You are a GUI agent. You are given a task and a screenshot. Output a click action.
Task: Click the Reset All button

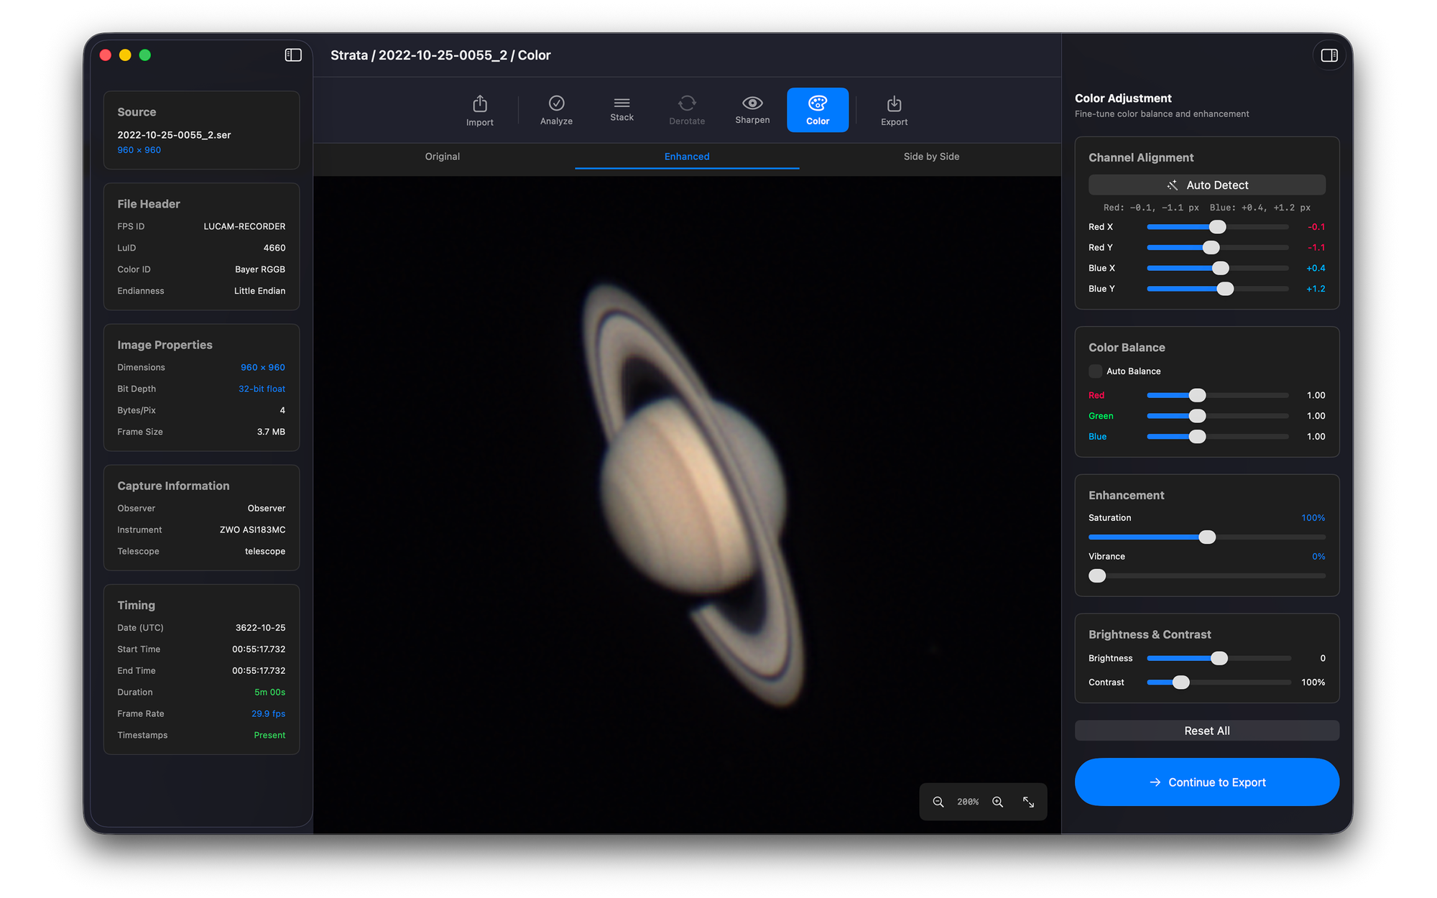coord(1206,731)
